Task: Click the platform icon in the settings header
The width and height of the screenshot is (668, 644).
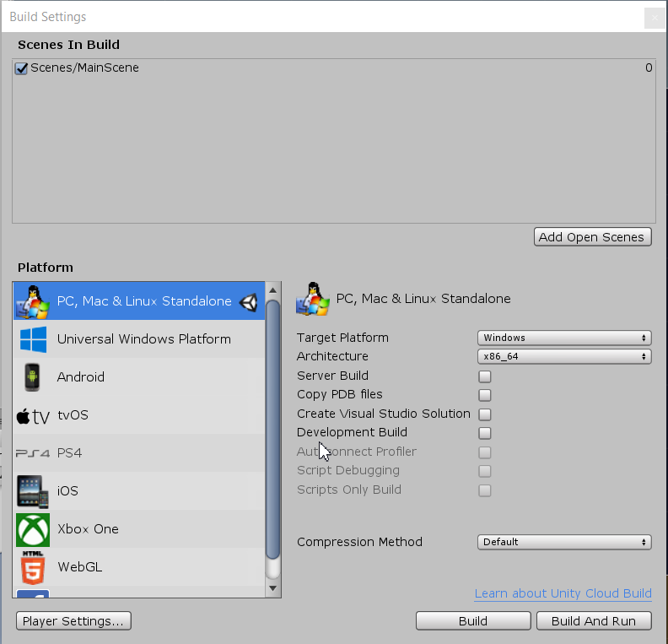Action: click(313, 299)
